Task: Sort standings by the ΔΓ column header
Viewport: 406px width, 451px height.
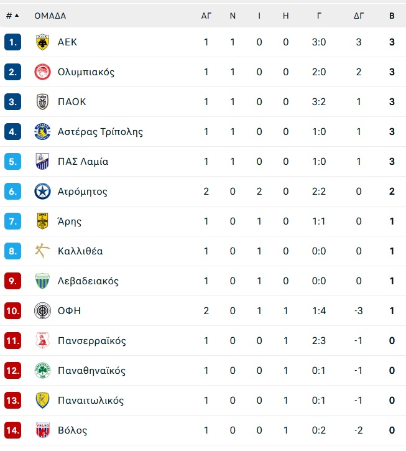Action: [359, 16]
